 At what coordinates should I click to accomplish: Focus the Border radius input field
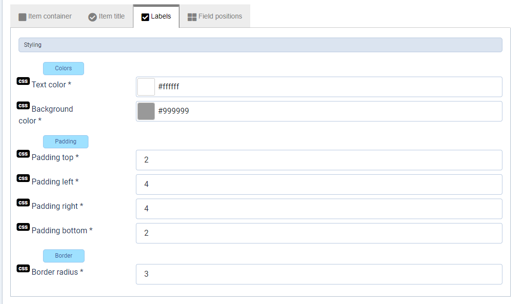pyautogui.click(x=319, y=274)
